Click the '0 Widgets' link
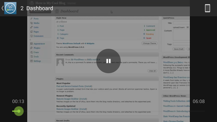The width and height of the screenshot is (217, 122). (x=90, y=43)
